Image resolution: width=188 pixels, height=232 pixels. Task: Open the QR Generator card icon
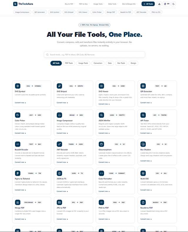pos(143,86)
